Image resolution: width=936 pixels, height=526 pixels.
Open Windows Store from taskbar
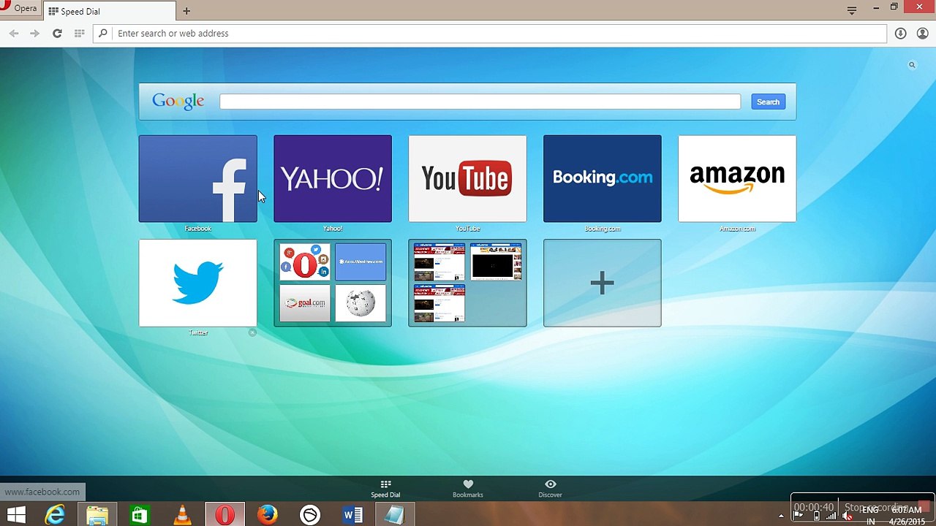coord(140,515)
